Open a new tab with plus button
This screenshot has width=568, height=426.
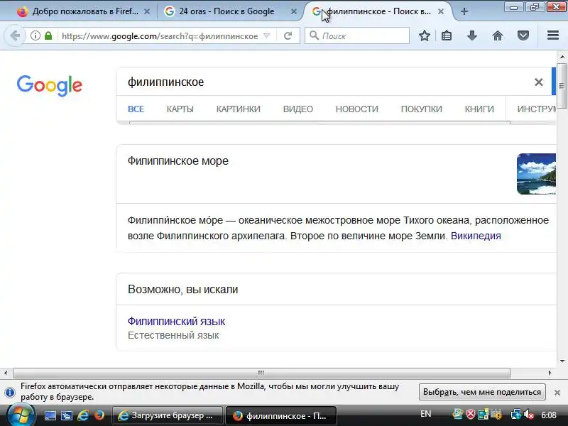point(464,11)
